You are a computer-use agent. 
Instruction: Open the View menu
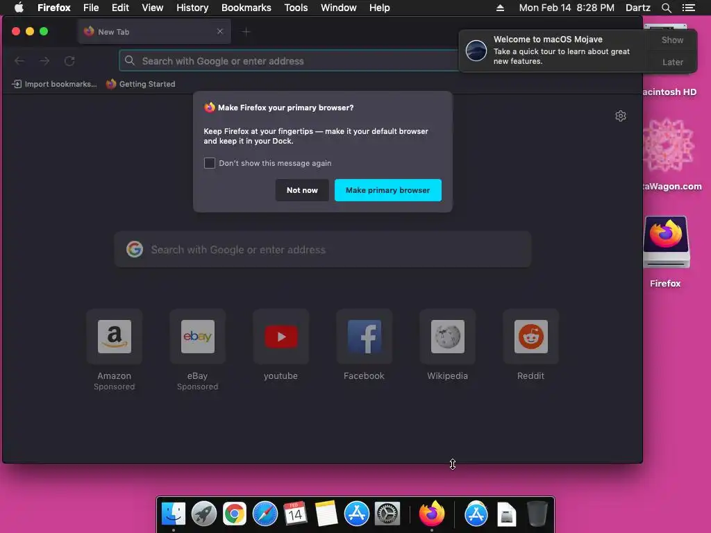tap(152, 8)
